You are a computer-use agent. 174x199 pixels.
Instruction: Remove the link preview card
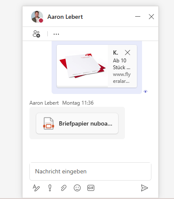[x=128, y=53]
